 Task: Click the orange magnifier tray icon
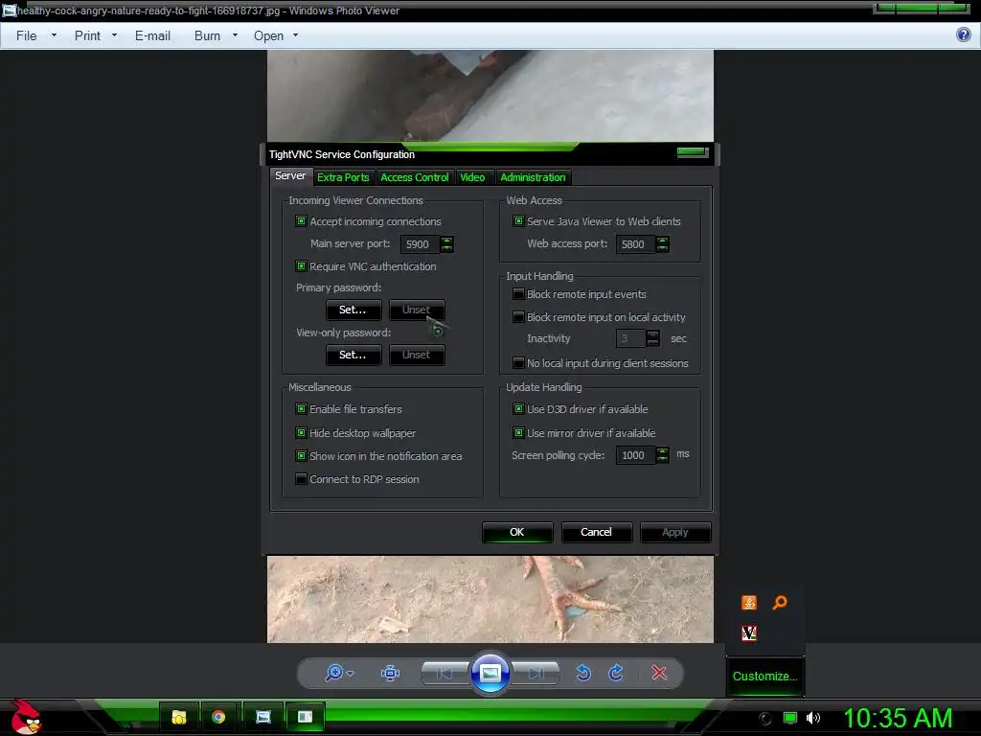point(780,603)
